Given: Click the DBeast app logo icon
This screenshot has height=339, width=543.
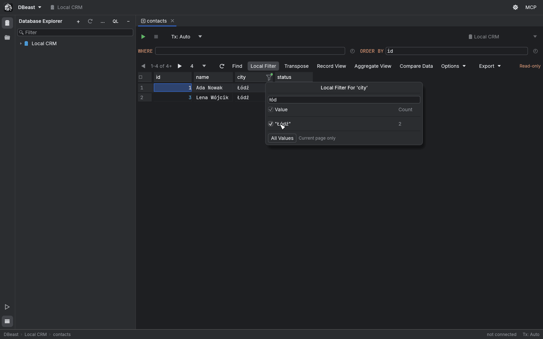Looking at the screenshot, I should pos(8,7).
